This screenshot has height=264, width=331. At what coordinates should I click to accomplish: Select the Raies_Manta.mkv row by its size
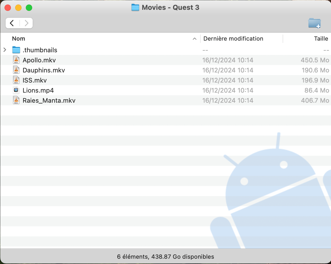point(315,101)
